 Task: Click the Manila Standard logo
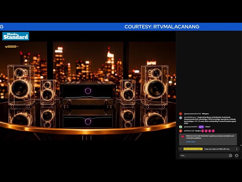[16, 36]
